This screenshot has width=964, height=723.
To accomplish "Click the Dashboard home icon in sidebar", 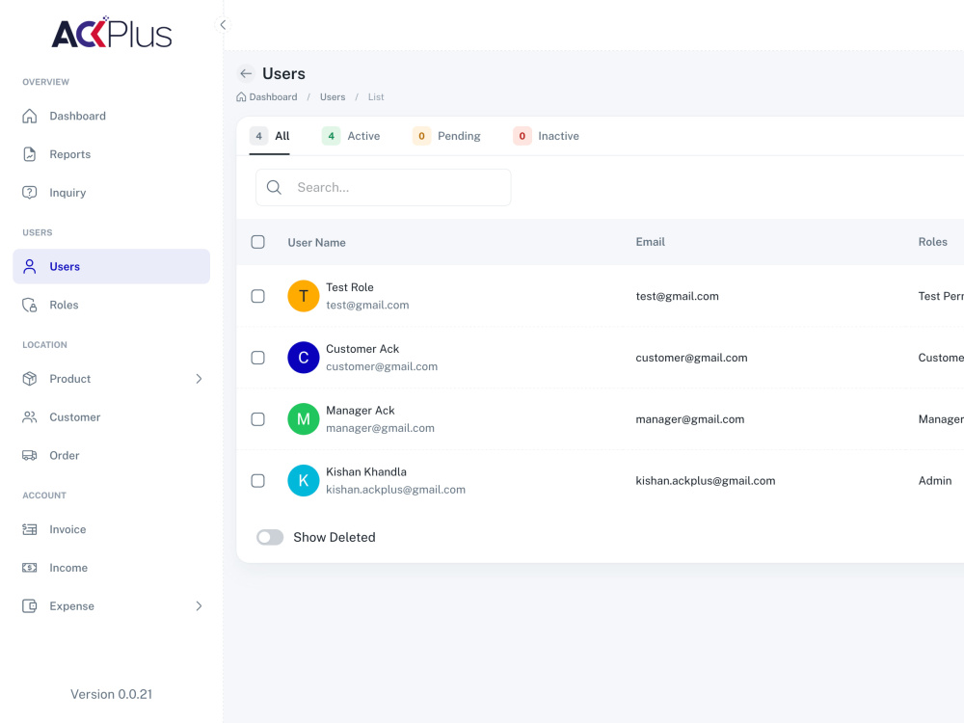I will [x=30, y=116].
